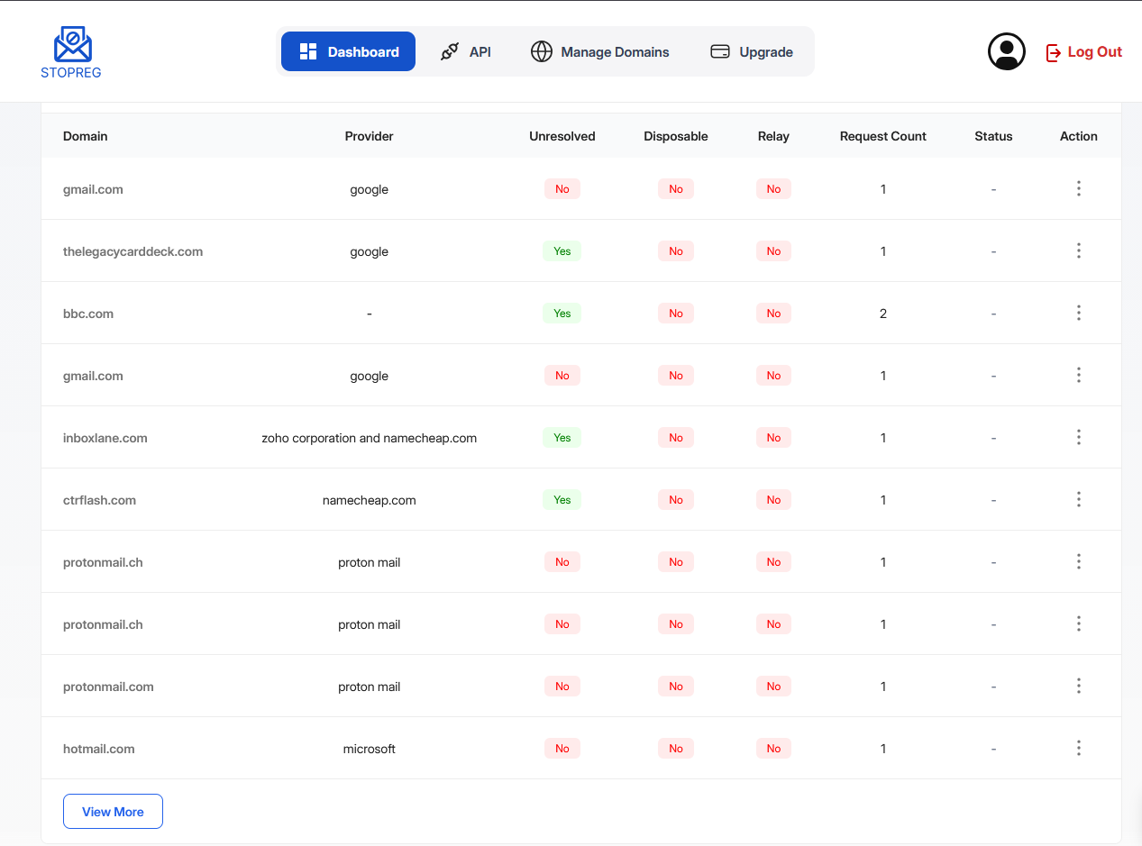Select the ctrflash.com domain name

click(x=99, y=500)
